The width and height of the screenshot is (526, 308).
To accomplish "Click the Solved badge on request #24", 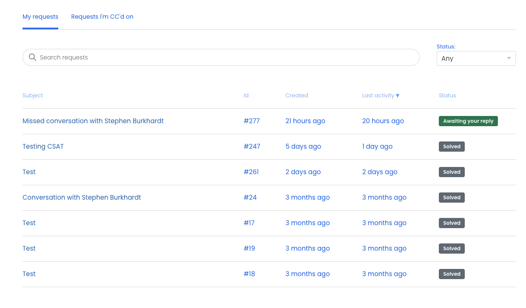I will coord(451,197).
